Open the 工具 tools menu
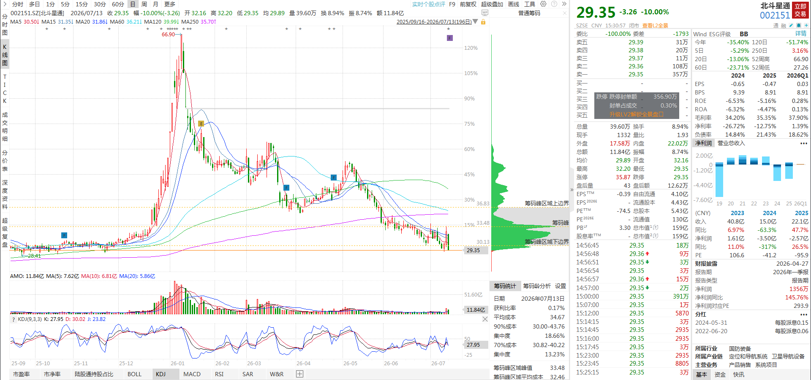 [x=530, y=4]
